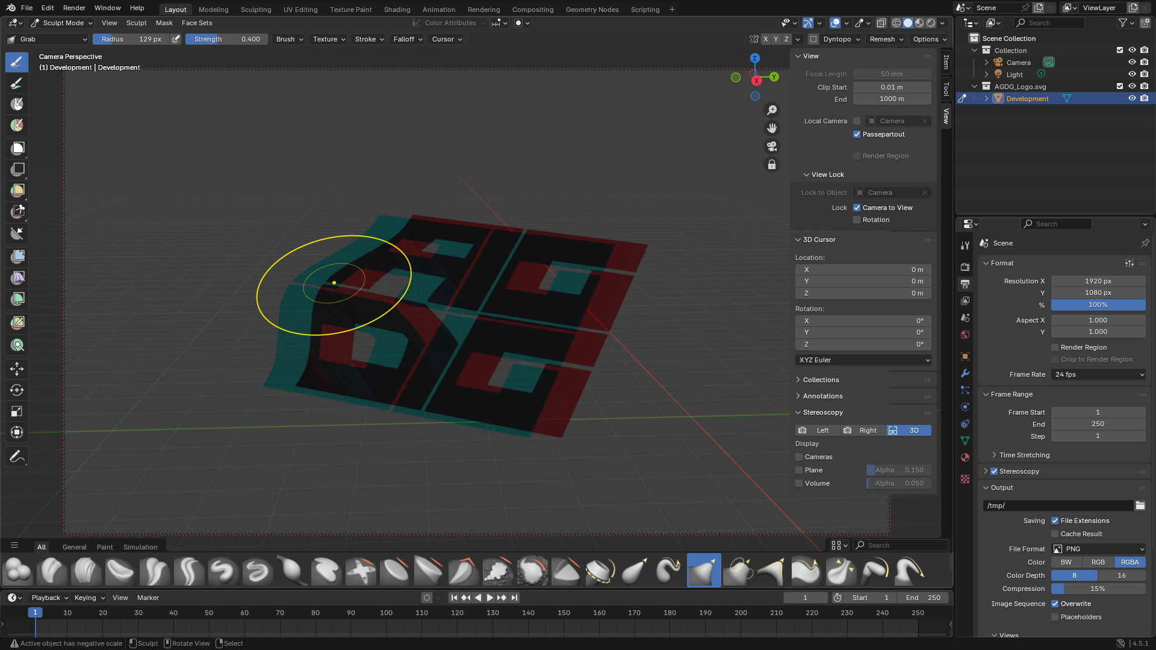Expand the Development object in outliner

pos(986,99)
